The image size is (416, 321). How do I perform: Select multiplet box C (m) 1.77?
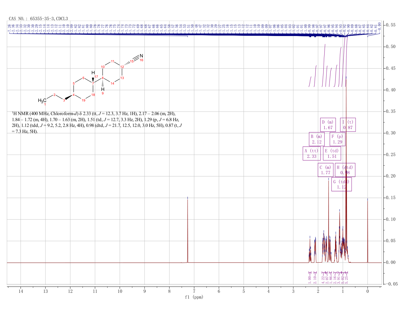(x=325, y=170)
